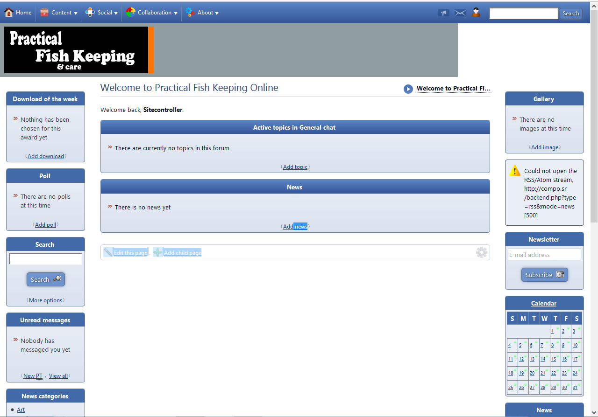Open the About menu

tap(202, 13)
